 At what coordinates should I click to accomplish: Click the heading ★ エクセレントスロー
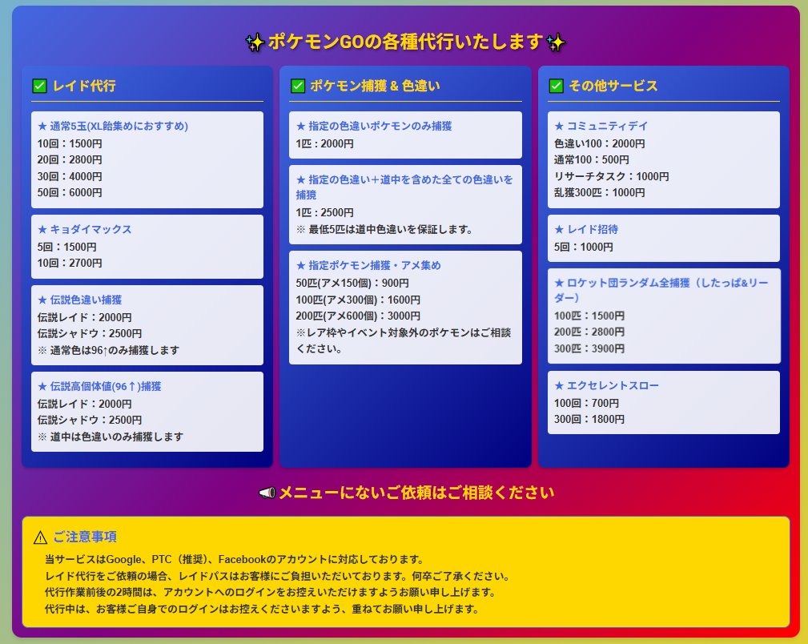point(606,385)
